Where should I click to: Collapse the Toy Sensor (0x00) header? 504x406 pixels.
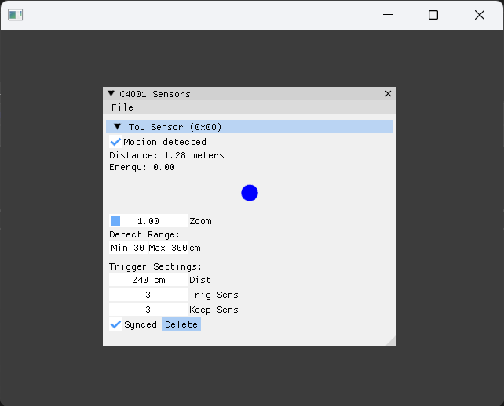coord(250,127)
